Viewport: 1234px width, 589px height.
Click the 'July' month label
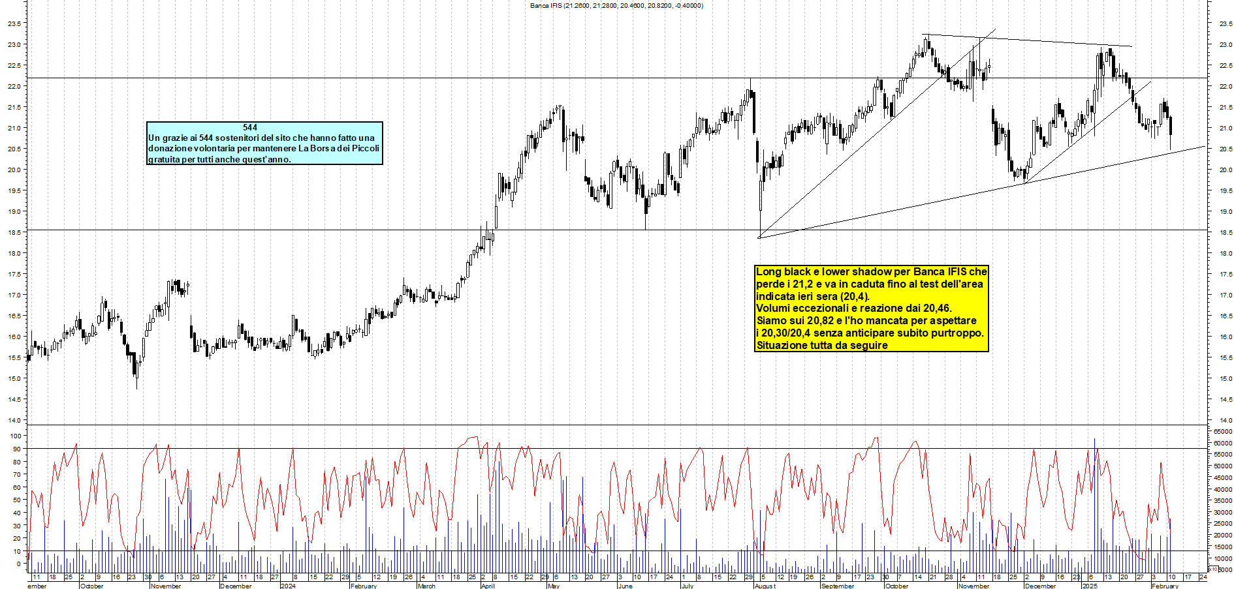(x=687, y=586)
